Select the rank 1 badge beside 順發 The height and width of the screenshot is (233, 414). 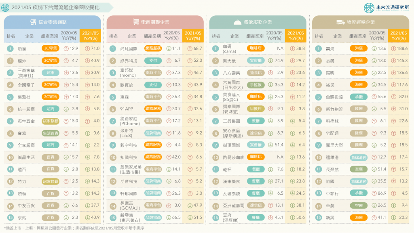tap(10, 49)
